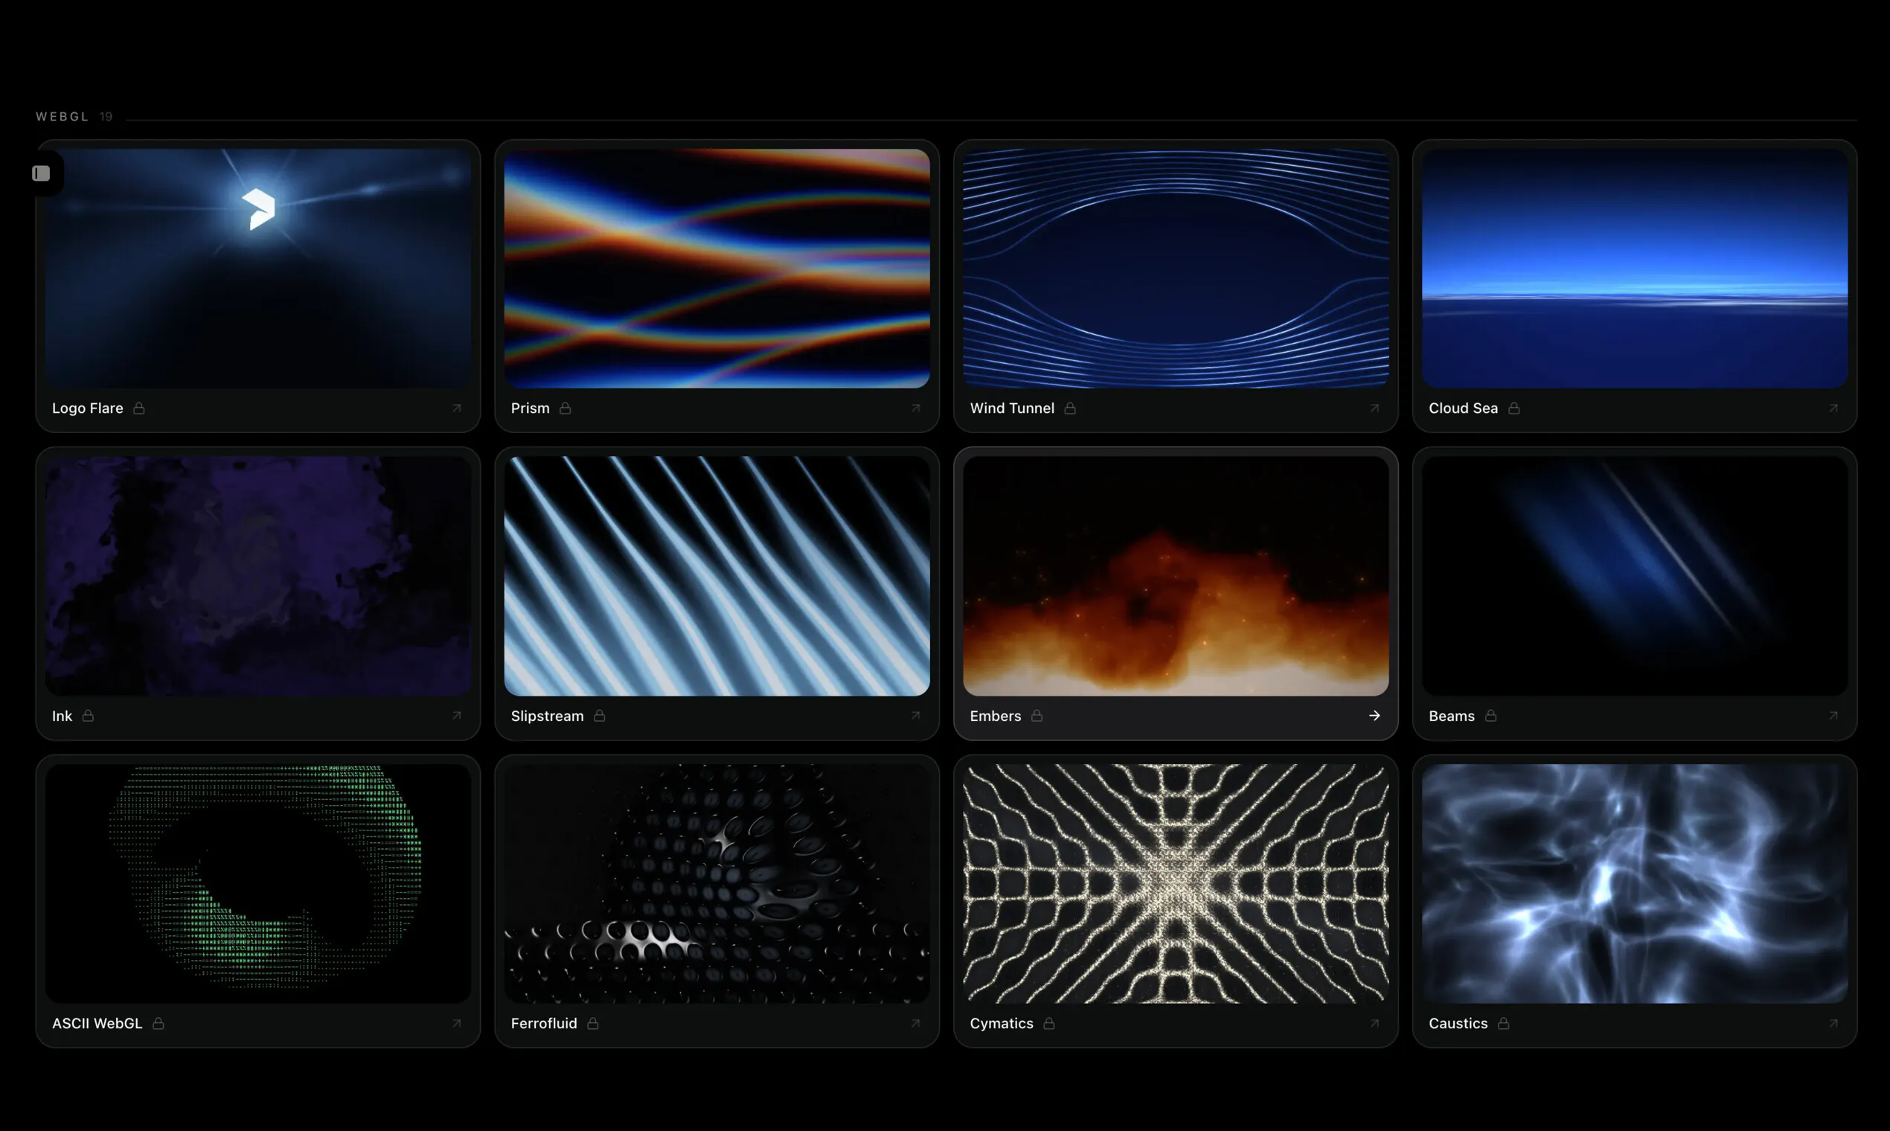Open the Logo Flare preview thumbnail

tap(258, 269)
